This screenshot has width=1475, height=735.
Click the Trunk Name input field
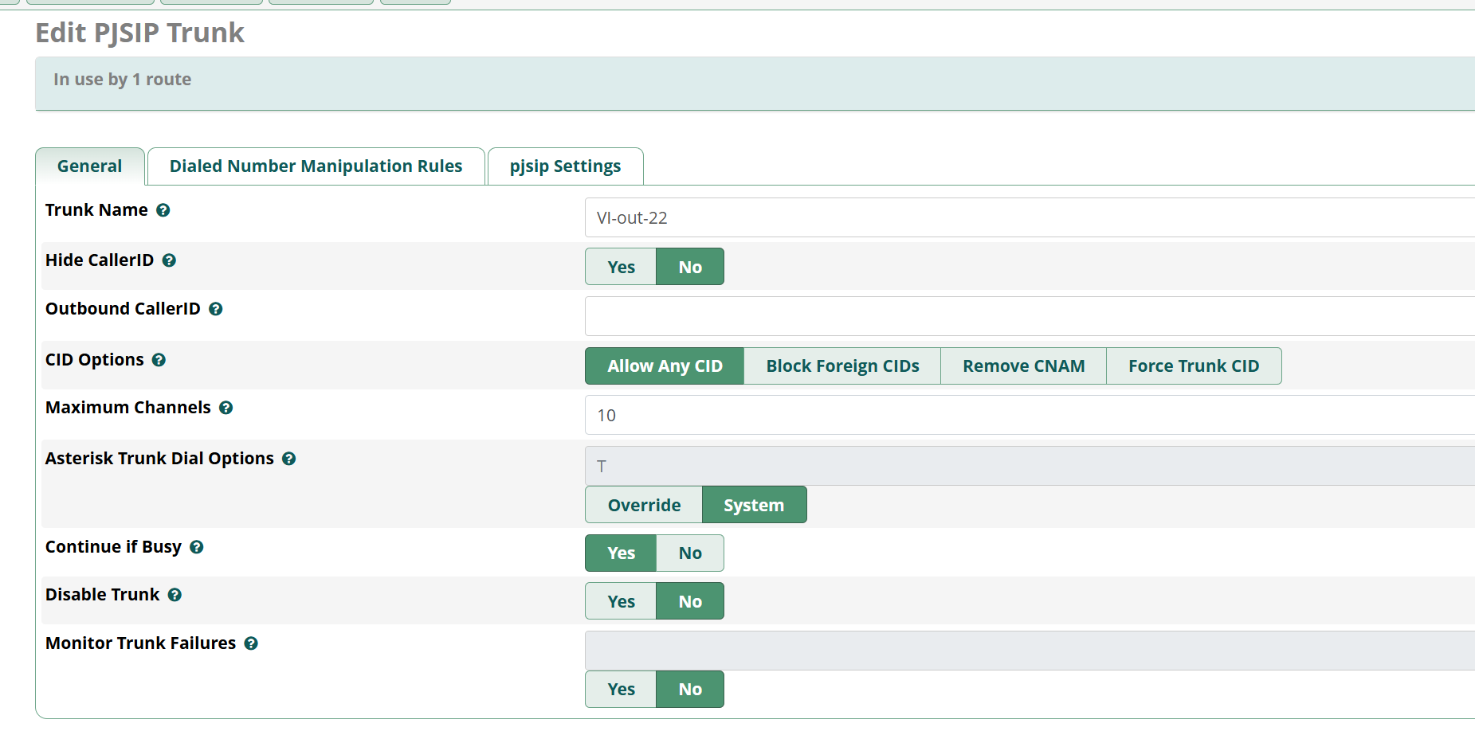coord(1028,218)
